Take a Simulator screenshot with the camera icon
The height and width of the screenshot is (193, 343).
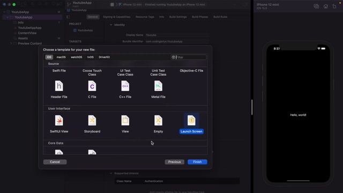316,6
